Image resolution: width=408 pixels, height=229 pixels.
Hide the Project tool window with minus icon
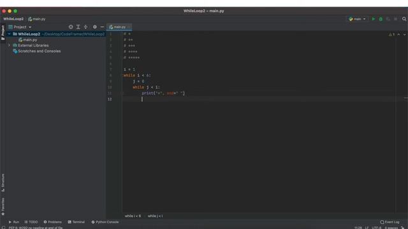(x=102, y=27)
